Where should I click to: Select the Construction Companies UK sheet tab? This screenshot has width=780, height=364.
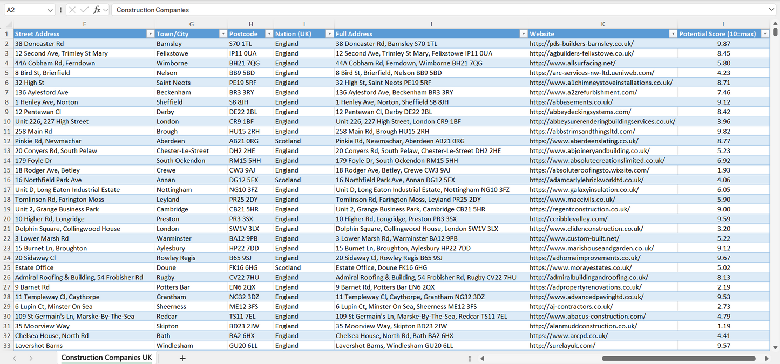[106, 358]
